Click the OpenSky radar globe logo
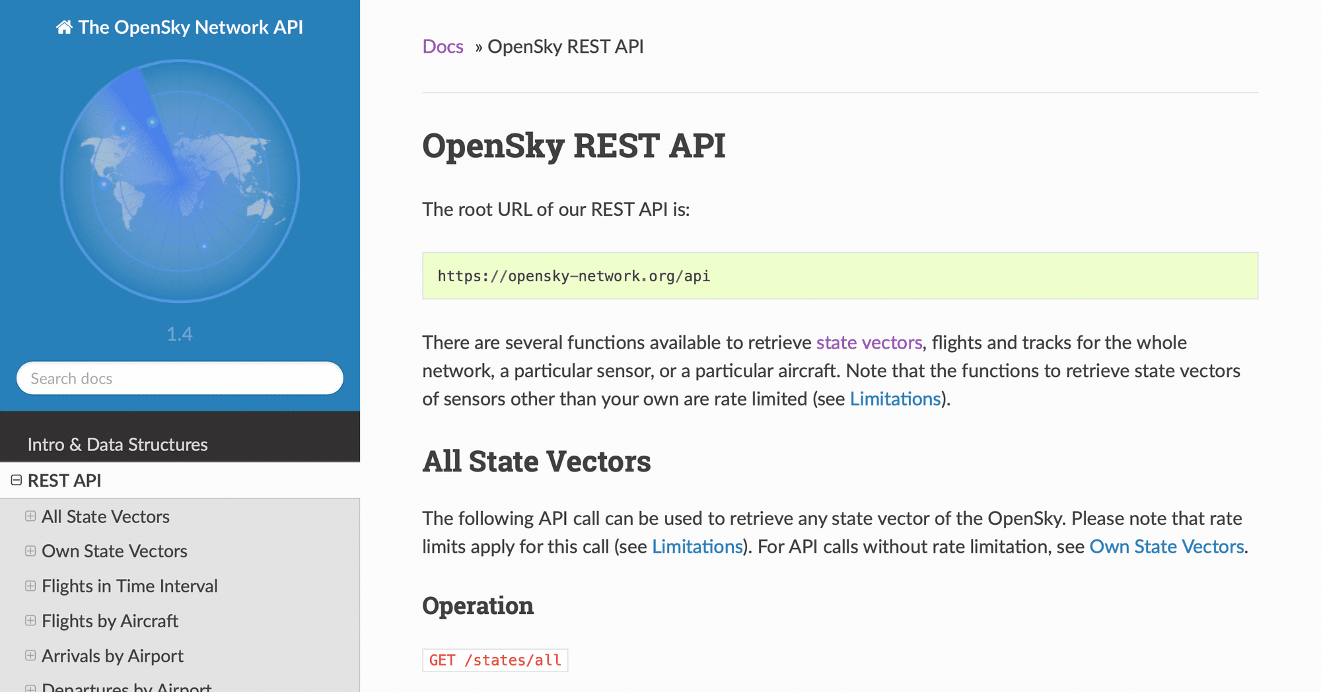The height and width of the screenshot is (692, 1321). coord(180,182)
